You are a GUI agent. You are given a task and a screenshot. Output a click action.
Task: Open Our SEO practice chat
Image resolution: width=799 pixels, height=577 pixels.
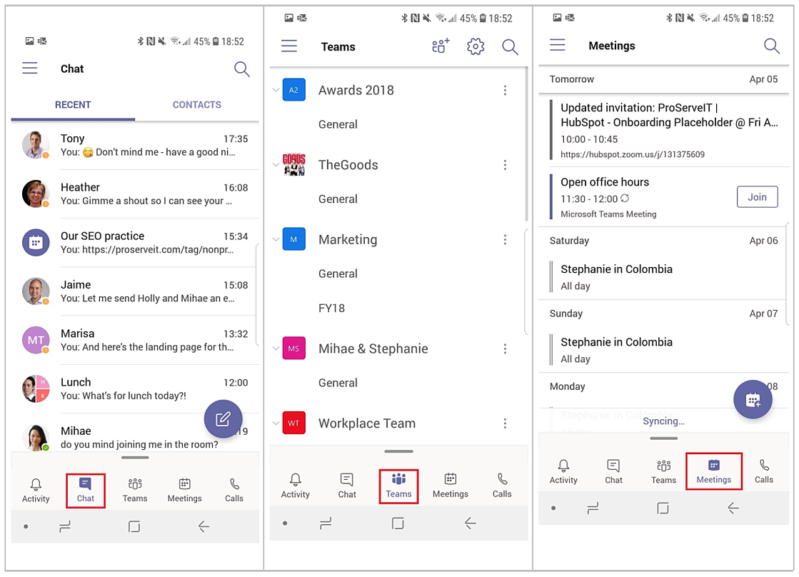[135, 243]
